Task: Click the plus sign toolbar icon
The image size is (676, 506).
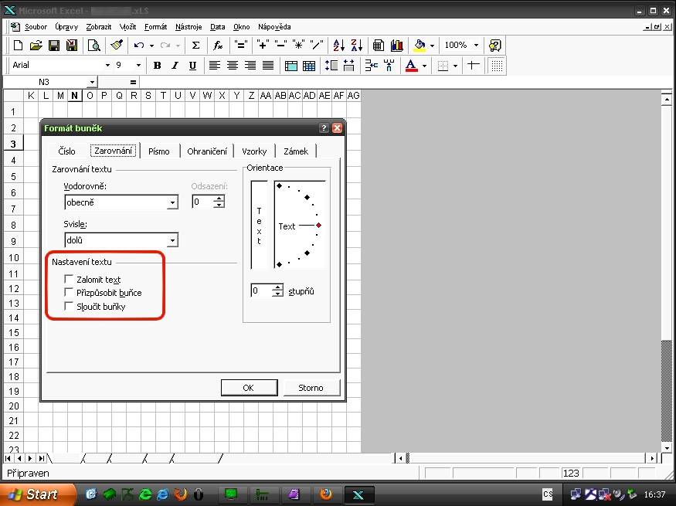Action: click(x=262, y=45)
